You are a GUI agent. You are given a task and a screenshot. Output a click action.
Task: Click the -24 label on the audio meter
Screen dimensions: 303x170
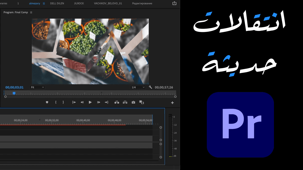(175, 133)
